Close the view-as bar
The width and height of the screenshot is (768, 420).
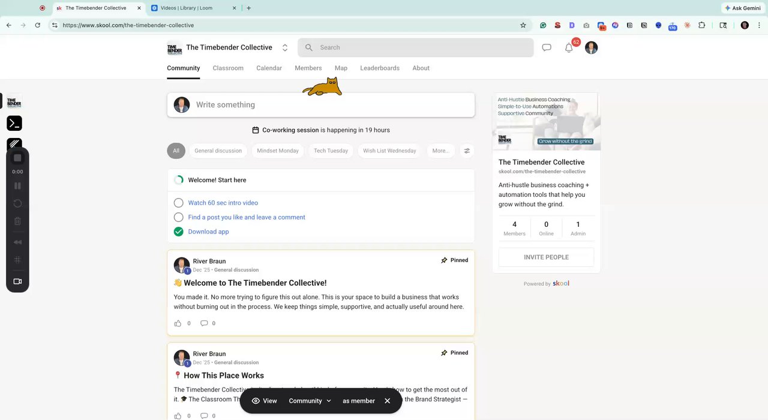tap(387, 401)
